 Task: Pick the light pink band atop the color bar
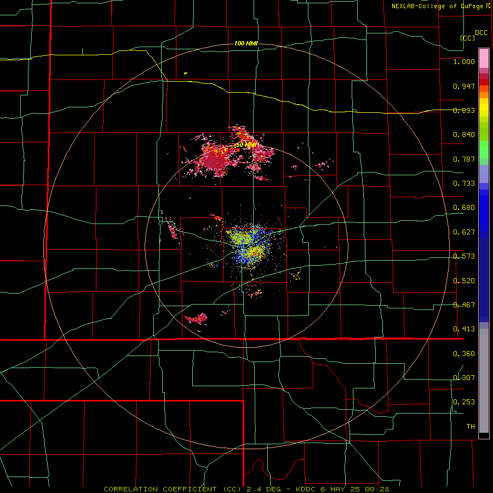coord(484,58)
